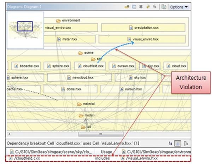Click the greyed-out redo arrow in the Diagram toolbar
Screen dimensions: 212x165
155,7
